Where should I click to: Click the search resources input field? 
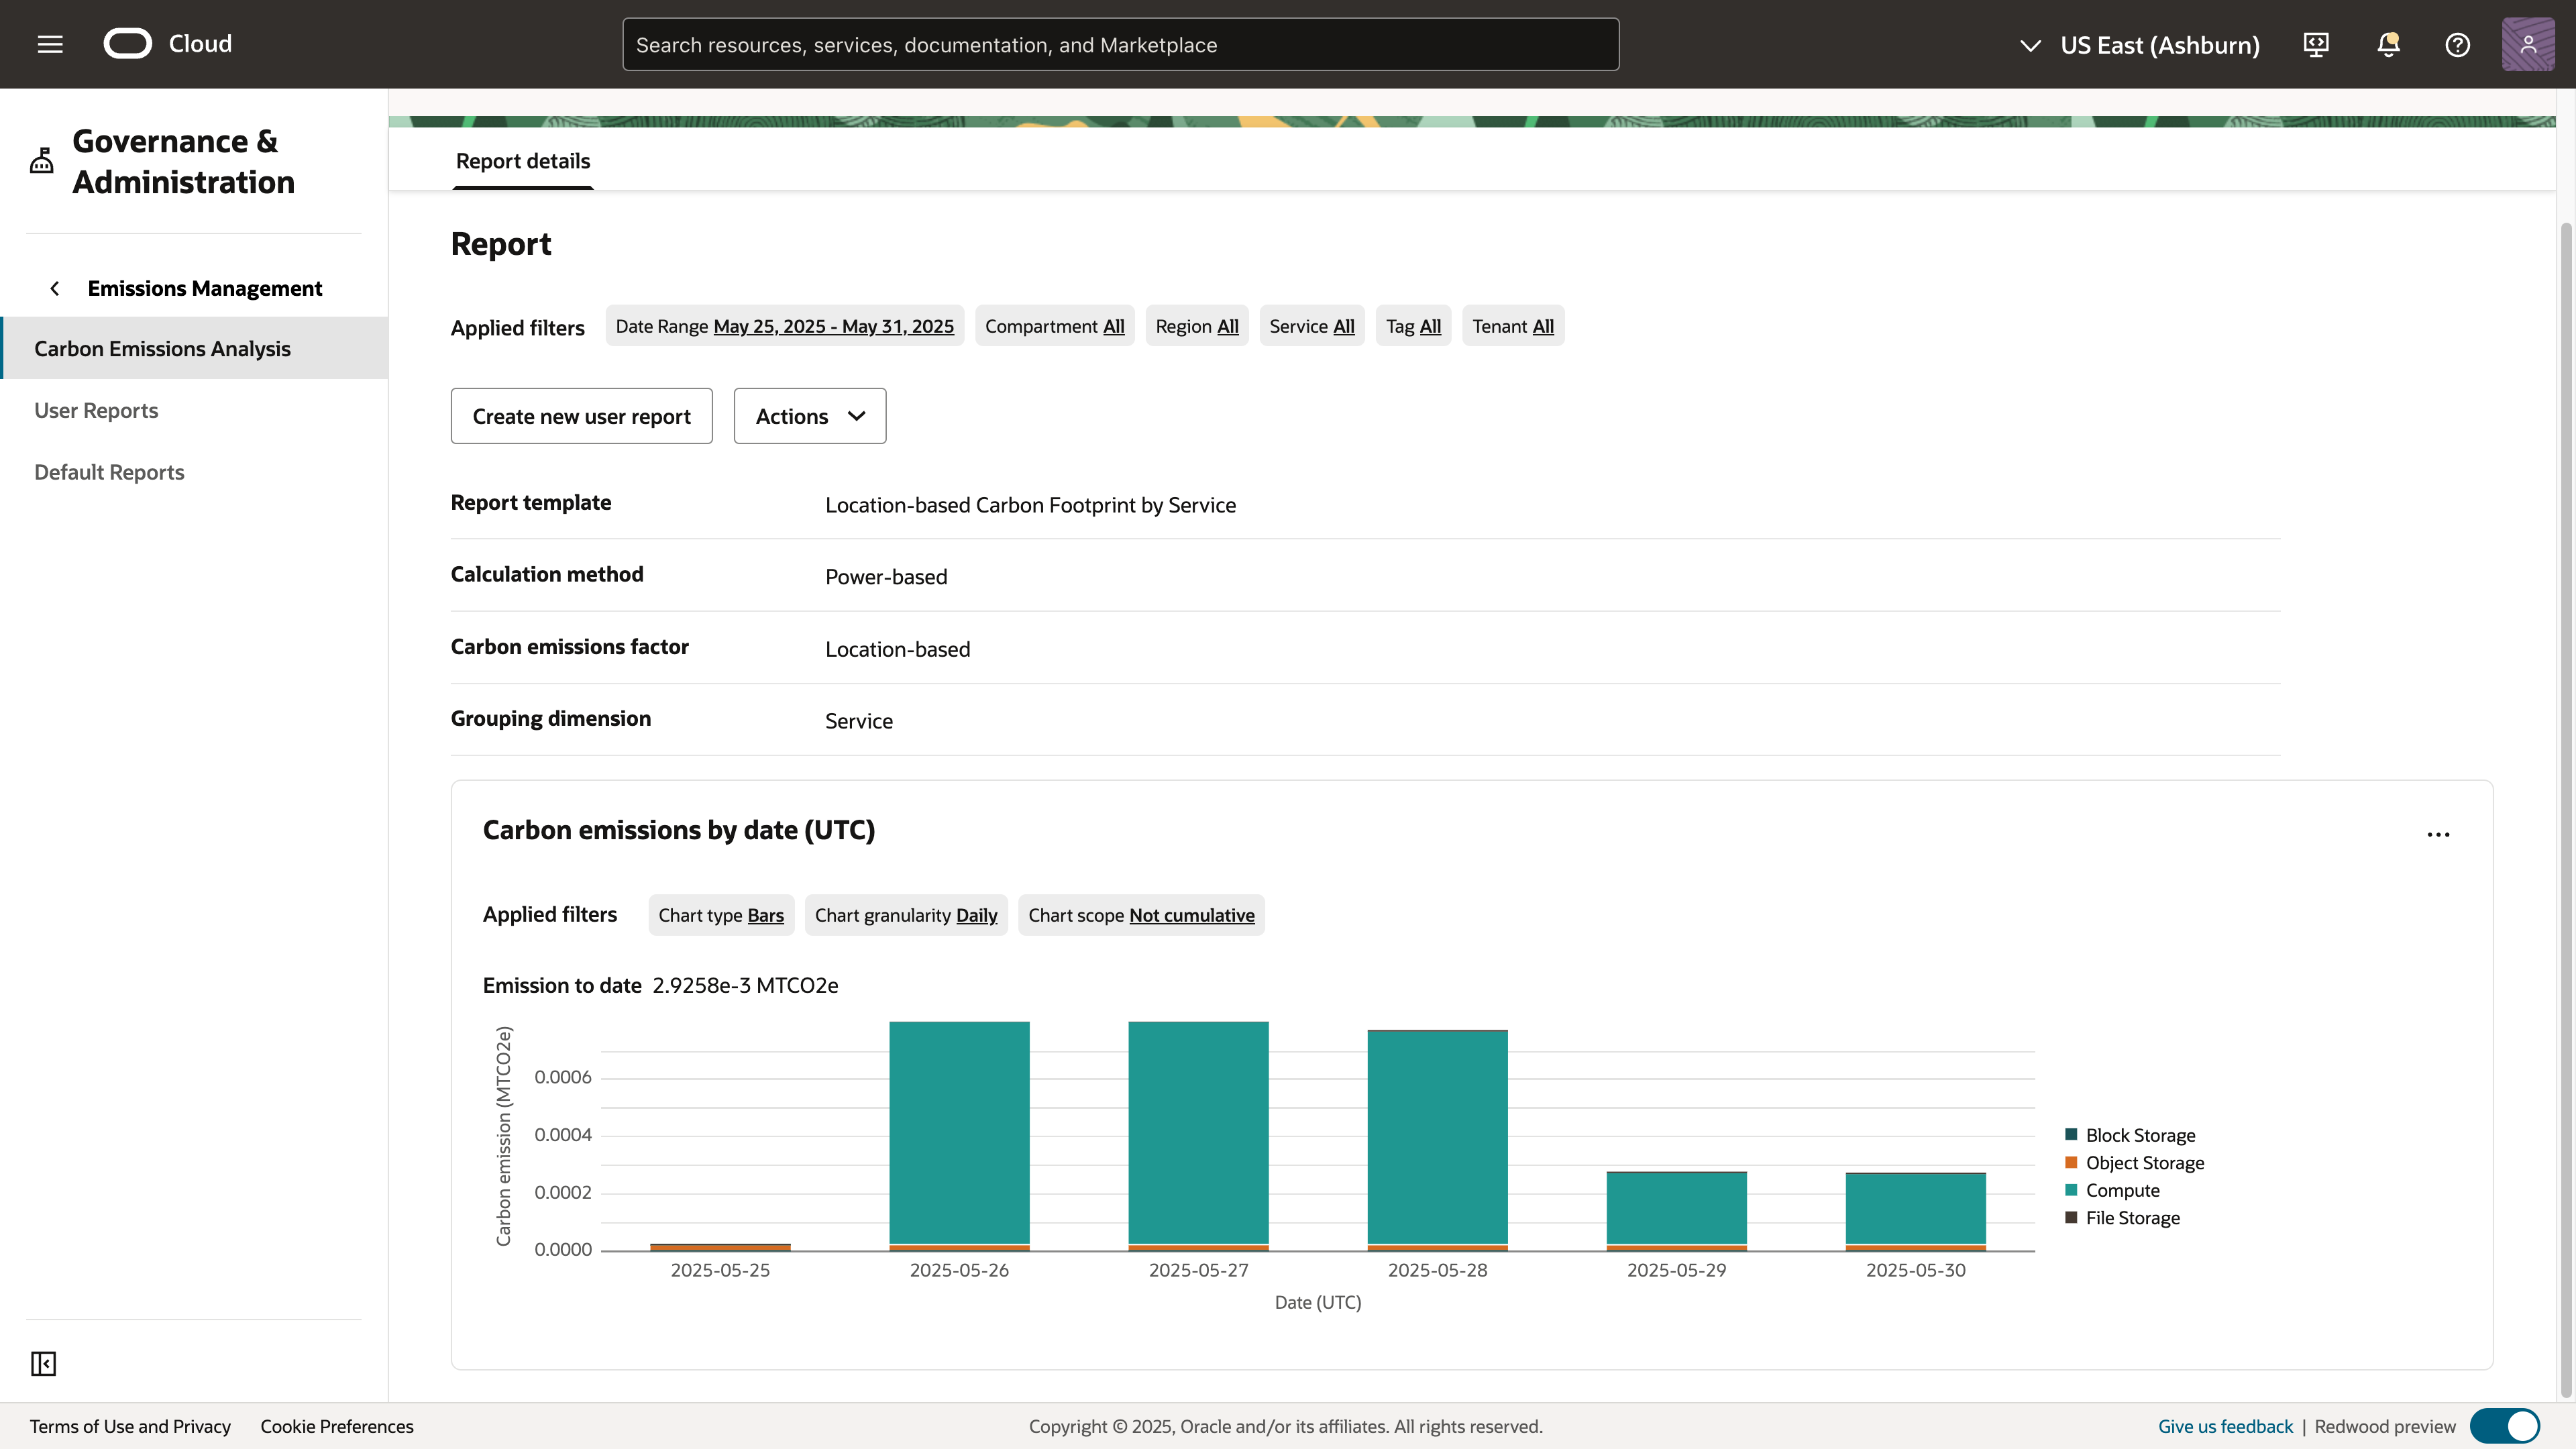(x=1120, y=44)
